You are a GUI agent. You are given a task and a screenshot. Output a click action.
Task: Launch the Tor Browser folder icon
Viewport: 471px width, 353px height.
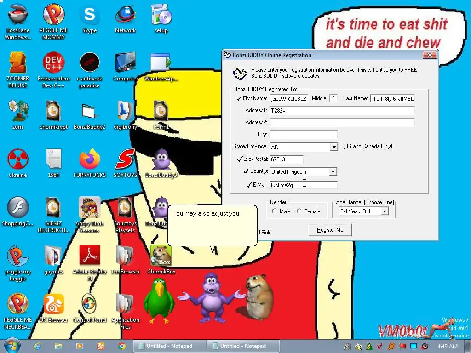click(125, 260)
